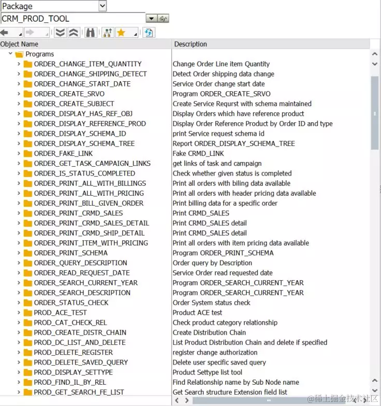The image size is (381, 406).
Task: Select ORDER_DISPLAY_REFERENCE_PROD tree item
Action: pyautogui.click(x=90, y=123)
